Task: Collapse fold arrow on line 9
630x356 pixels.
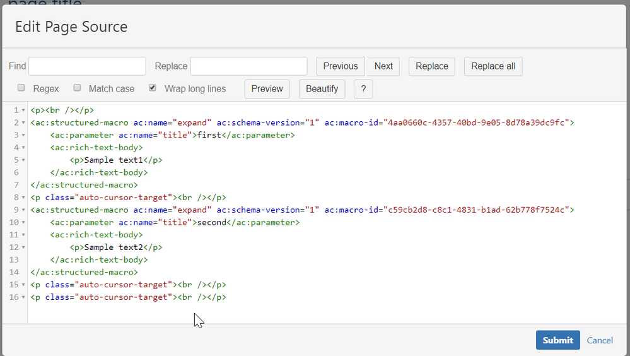Action: pyautogui.click(x=23, y=210)
